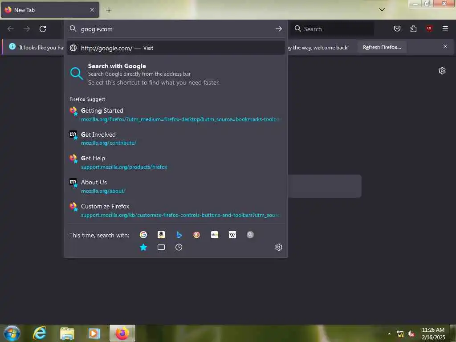Select the New Tab tab
Image resolution: width=456 pixels, height=342 pixels.
pyautogui.click(x=50, y=10)
